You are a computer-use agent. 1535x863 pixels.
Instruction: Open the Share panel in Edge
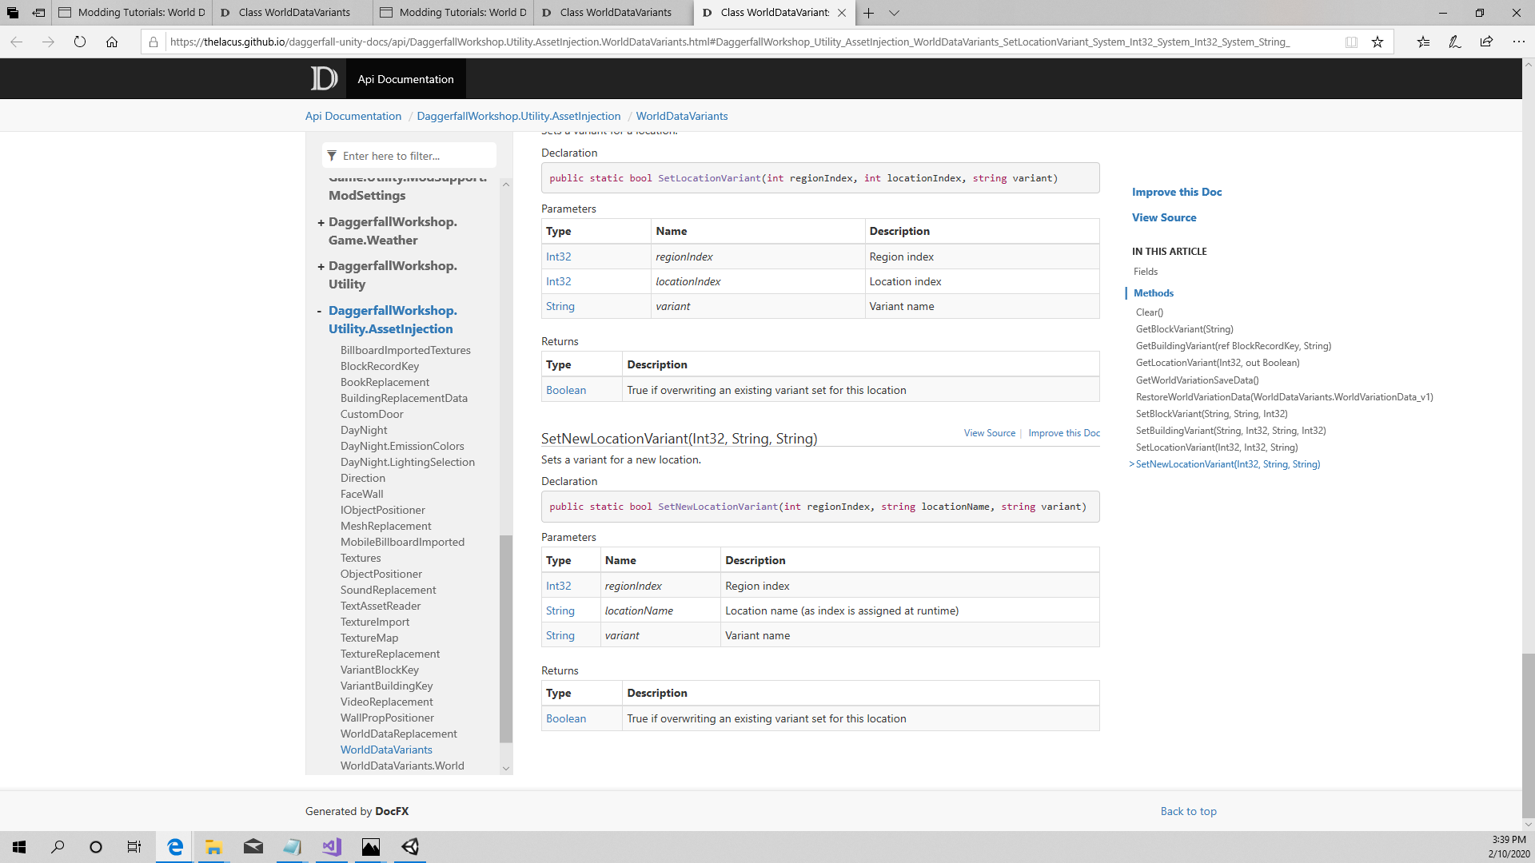point(1486,42)
